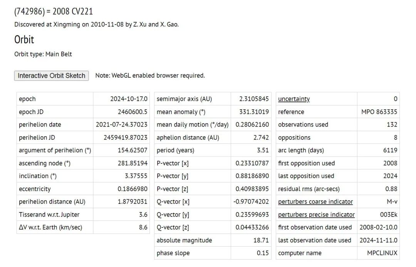Open the perturbers coarse indicator link
Viewport: 416px width, 267px height.
[315, 202]
